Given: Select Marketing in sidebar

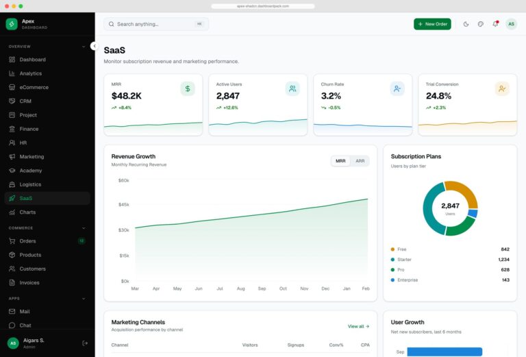Looking at the screenshot, I should pos(47,157).
